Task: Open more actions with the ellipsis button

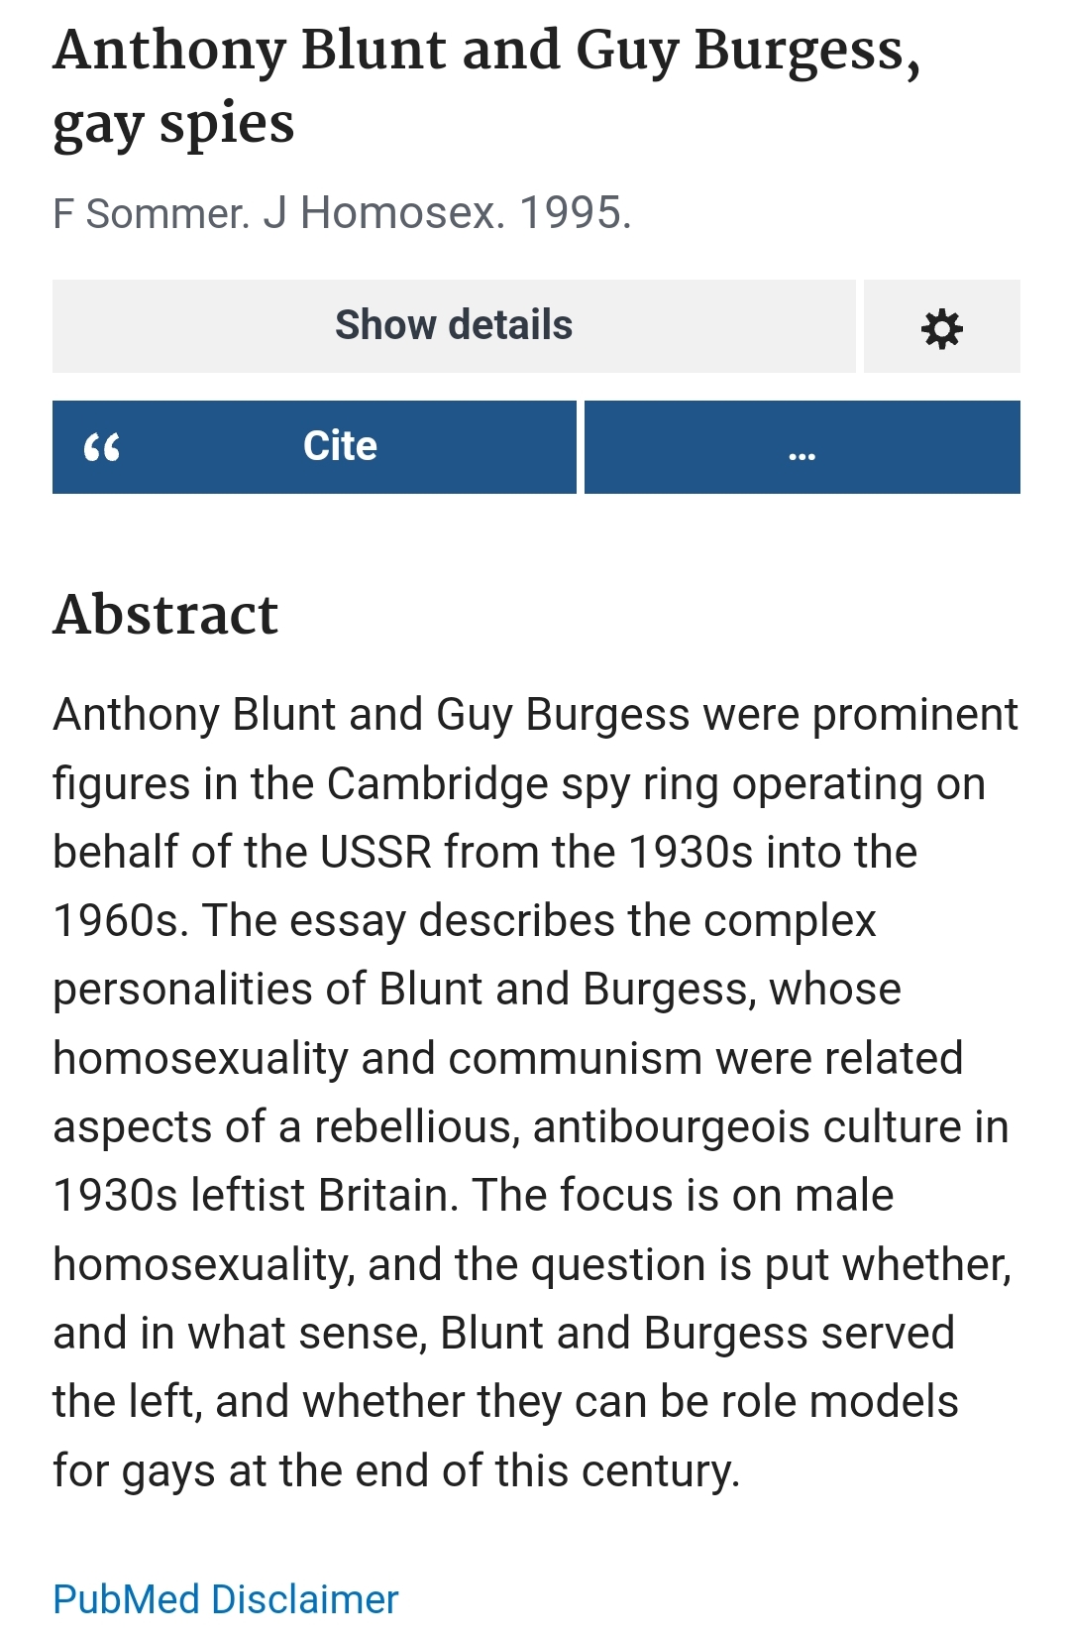Action: pyautogui.click(x=802, y=447)
